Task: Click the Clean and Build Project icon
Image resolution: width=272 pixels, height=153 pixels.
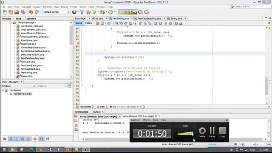Action: click(x=88, y=12)
